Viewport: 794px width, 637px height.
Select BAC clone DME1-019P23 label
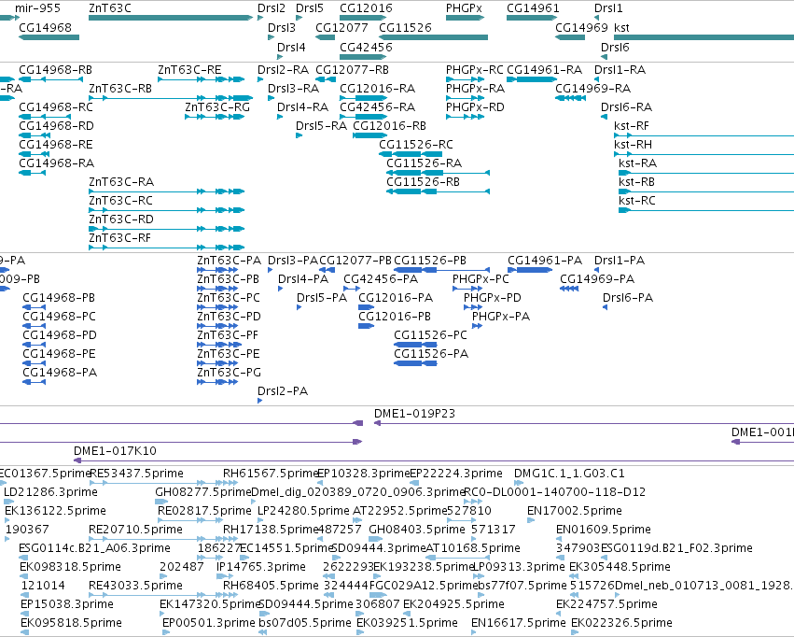coord(414,414)
